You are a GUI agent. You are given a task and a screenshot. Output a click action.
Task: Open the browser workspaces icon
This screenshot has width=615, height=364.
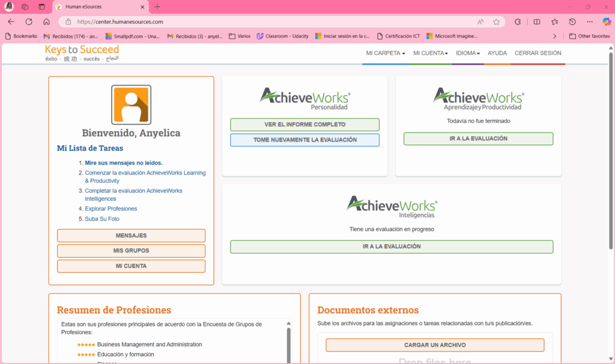point(25,7)
